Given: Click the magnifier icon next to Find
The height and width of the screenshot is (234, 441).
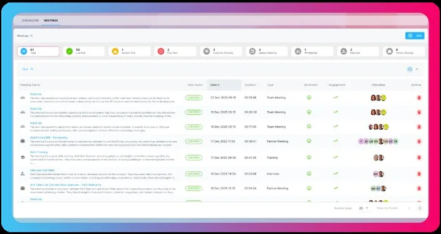Looking at the screenshot, I should [x=32, y=69].
